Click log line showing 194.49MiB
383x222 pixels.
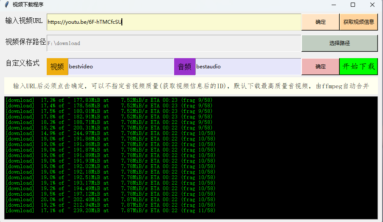110,188
